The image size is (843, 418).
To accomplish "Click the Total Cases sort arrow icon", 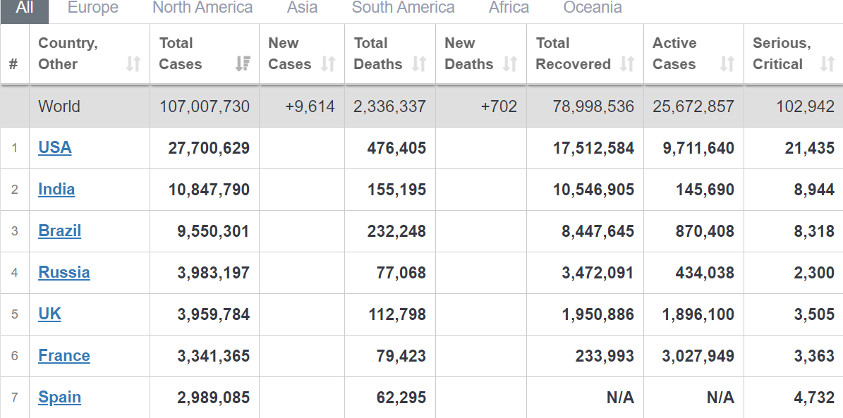I will tap(243, 64).
